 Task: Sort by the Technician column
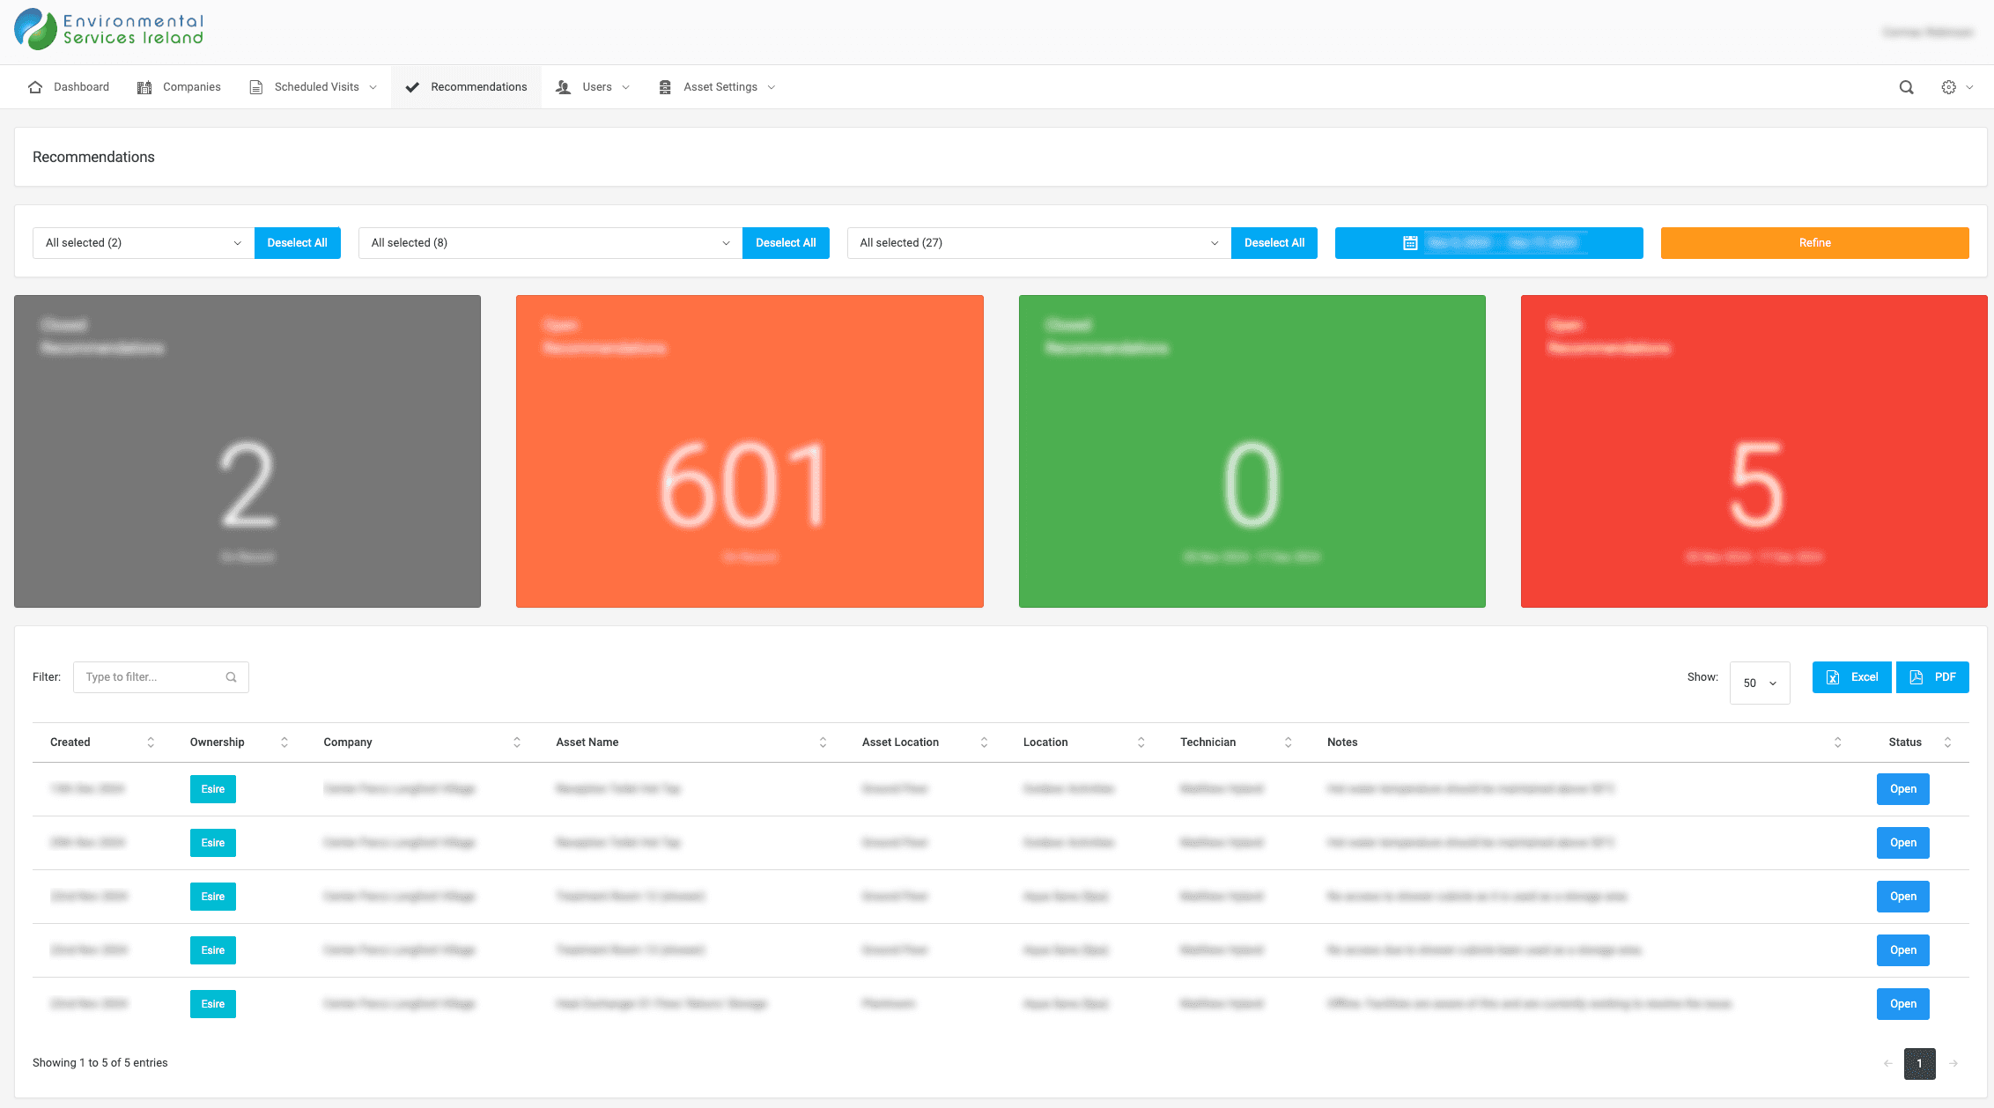point(1236,742)
